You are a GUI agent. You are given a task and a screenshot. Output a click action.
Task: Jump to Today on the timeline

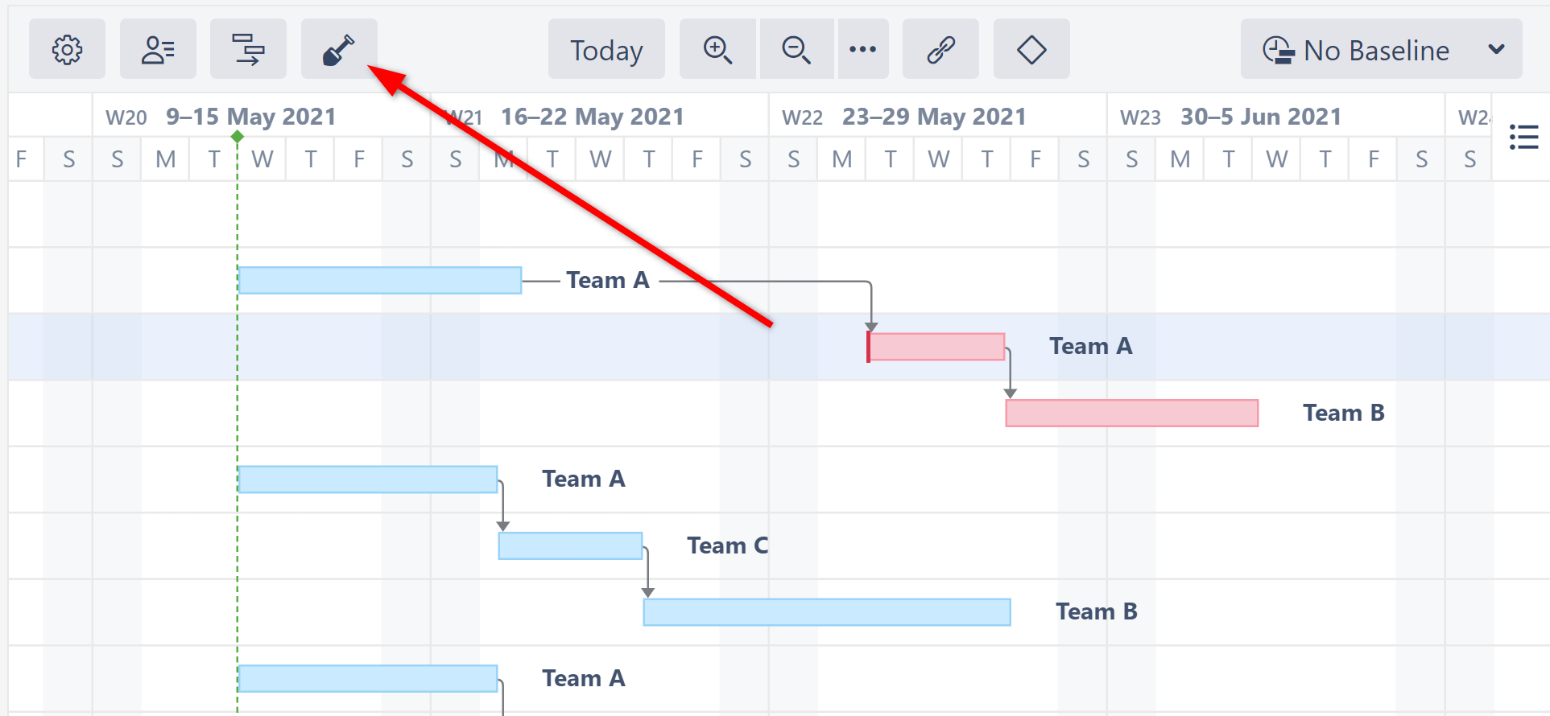[606, 50]
